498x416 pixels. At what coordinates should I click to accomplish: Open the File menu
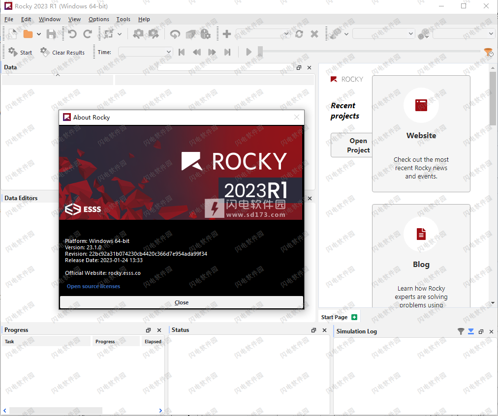[x=9, y=19]
